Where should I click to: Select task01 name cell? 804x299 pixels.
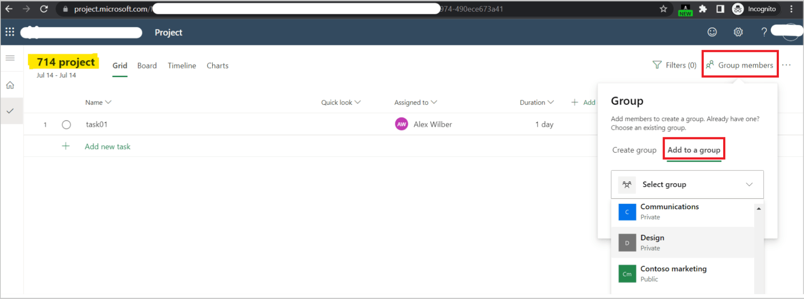(96, 124)
